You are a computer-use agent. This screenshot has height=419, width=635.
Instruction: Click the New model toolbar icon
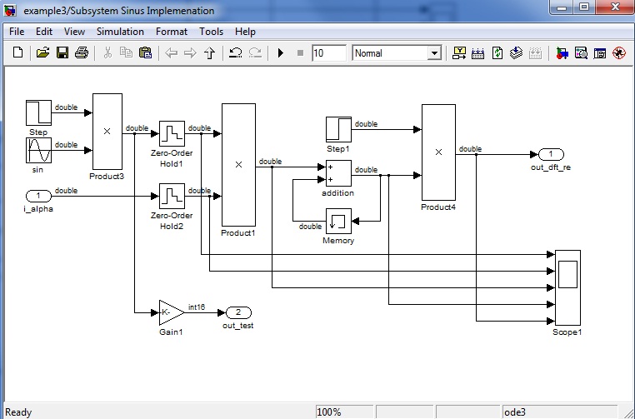coord(18,53)
